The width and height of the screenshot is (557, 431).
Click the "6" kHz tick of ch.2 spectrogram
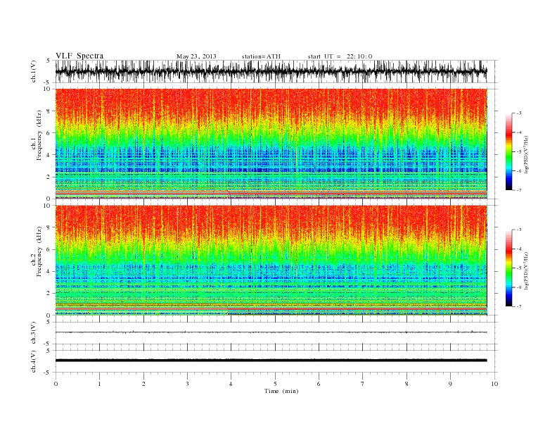coord(49,249)
